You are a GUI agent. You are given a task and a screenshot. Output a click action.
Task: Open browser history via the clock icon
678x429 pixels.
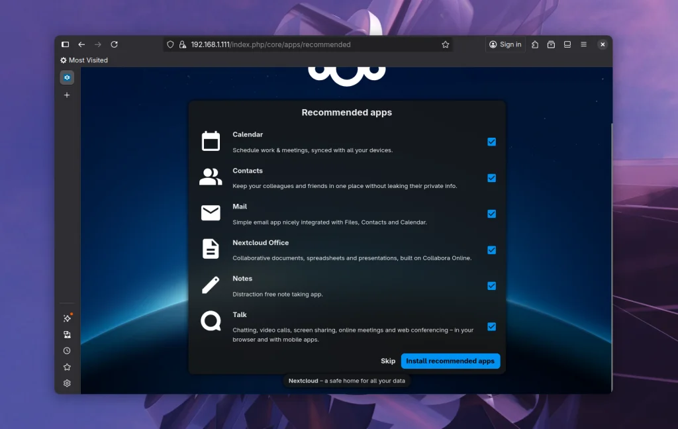66,350
